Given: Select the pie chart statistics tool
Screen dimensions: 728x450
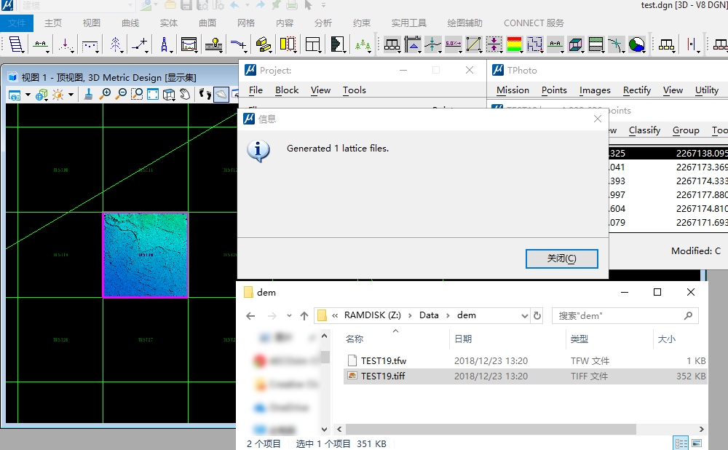Looking at the screenshot, I should click(x=636, y=44).
